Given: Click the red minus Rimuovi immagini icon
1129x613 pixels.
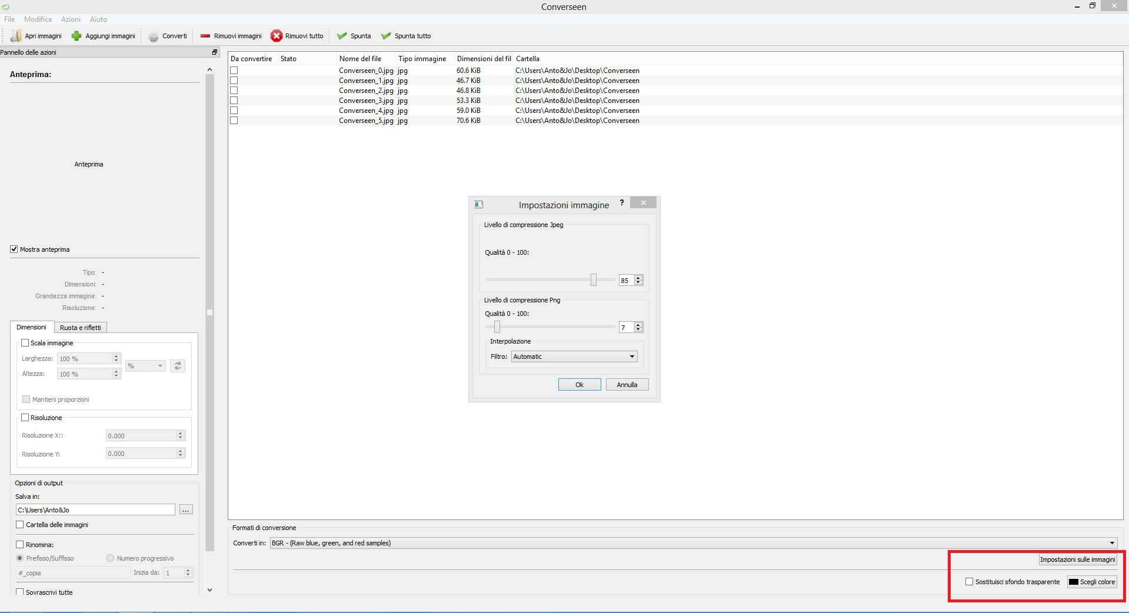Looking at the screenshot, I should [205, 36].
